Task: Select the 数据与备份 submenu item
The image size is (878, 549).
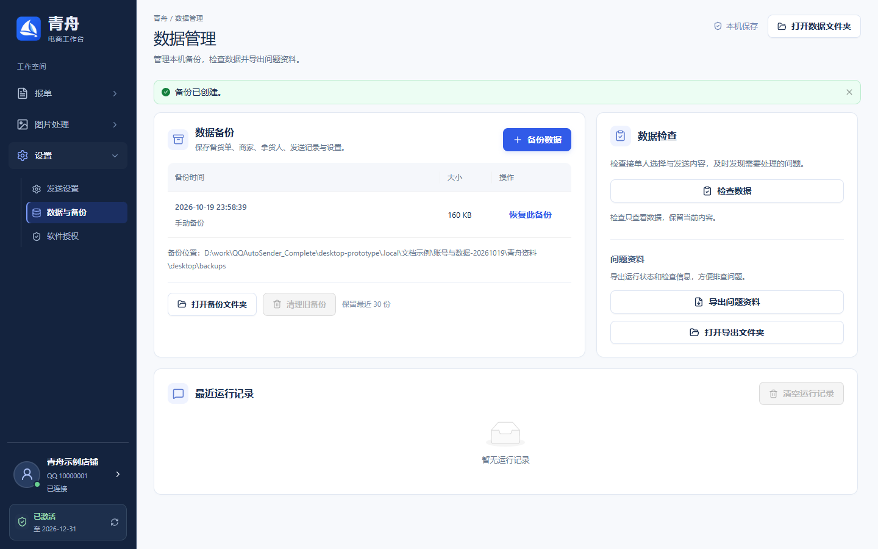Action: click(x=77, y=213)
